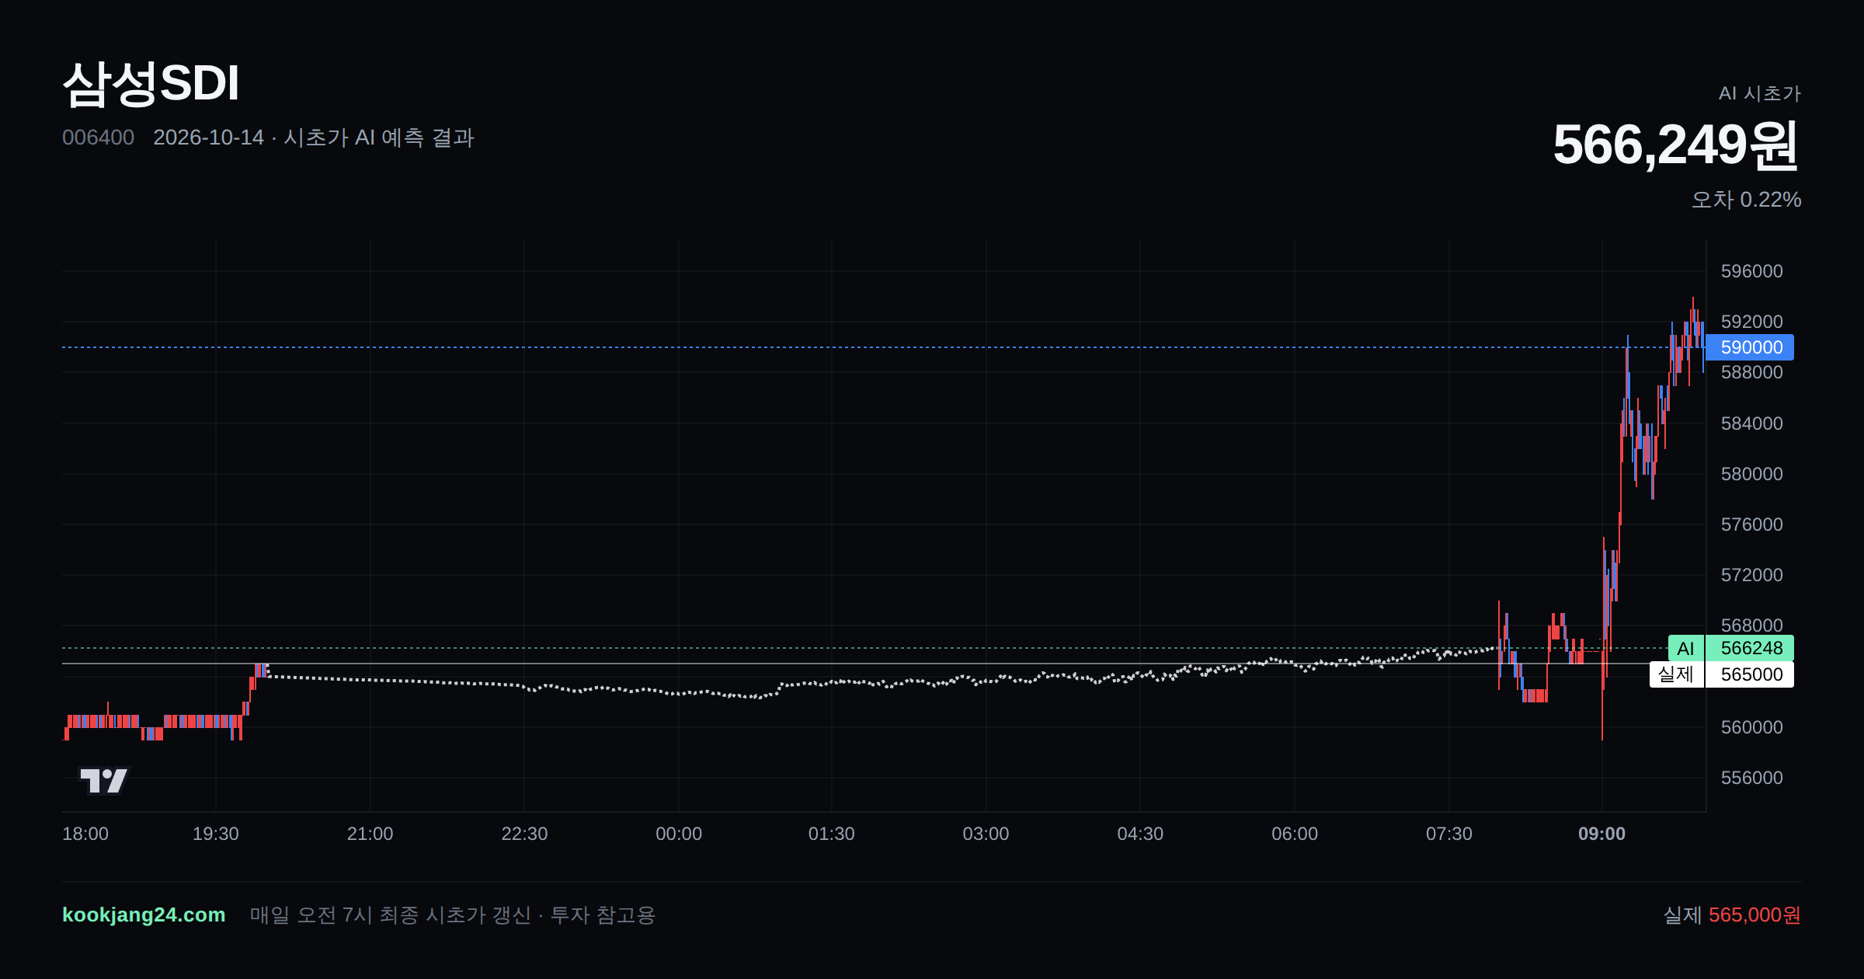Click the 매일 오전 7시 footer note

pyautogui.click(x=453, y=915)
